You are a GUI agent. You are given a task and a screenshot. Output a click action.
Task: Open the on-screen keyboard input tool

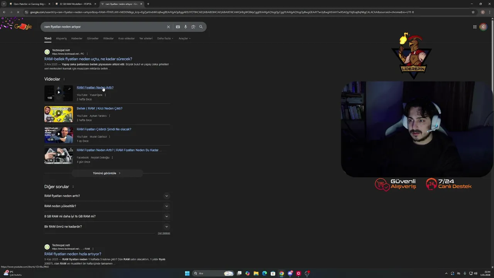178,27
